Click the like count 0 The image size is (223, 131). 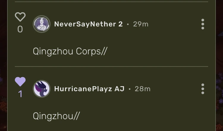click(x=20, y=29)
